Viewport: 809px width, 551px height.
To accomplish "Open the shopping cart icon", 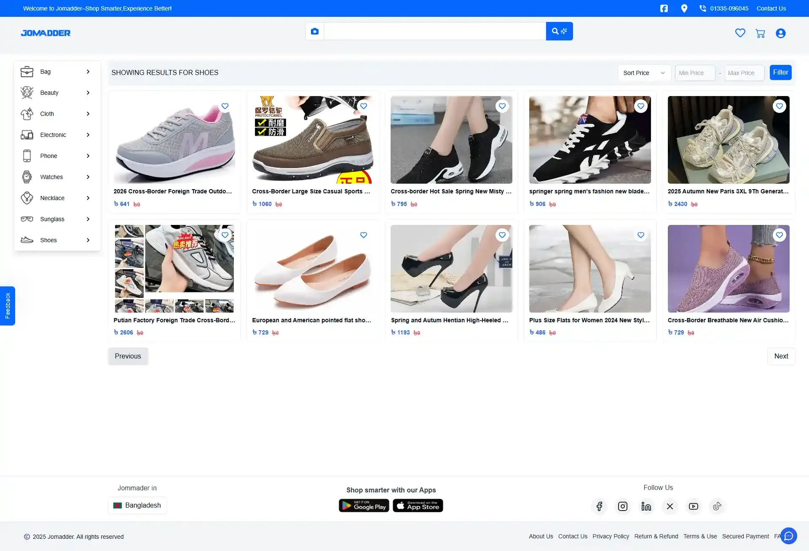I will click(x=760, y=33).
